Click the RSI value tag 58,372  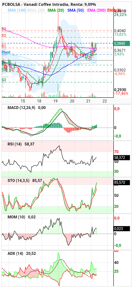tap(122, 157)
